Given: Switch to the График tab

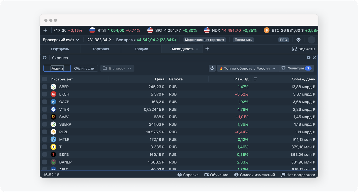Looking at the screenshot, I should [141, 49].
